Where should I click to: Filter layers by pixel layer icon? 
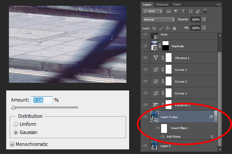169,11
